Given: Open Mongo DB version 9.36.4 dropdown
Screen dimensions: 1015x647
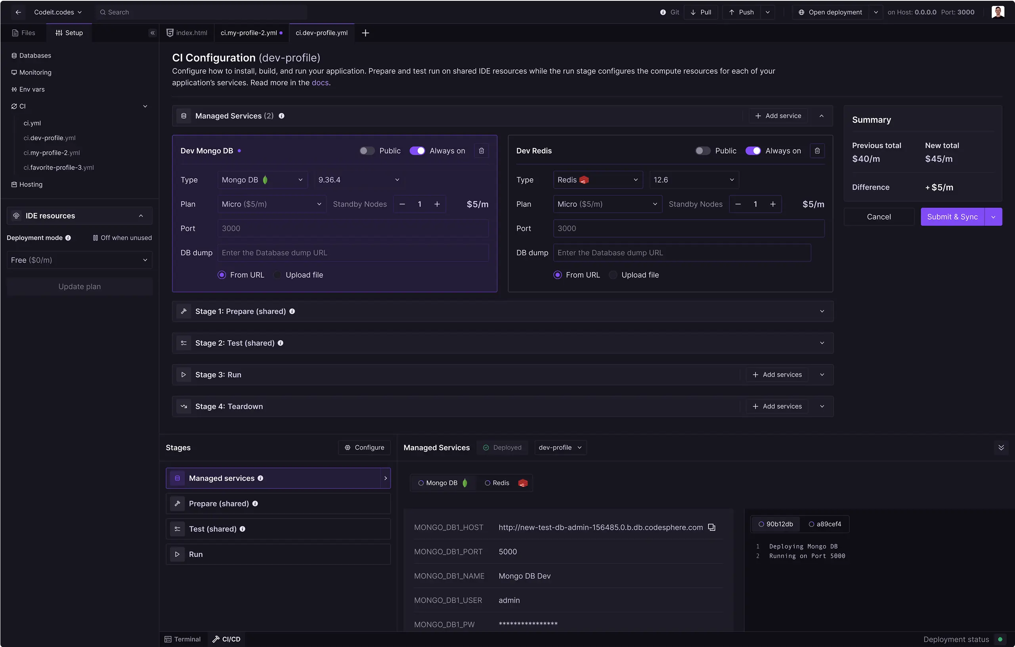Looking at the screenshot, I should [x=358, y=180].
